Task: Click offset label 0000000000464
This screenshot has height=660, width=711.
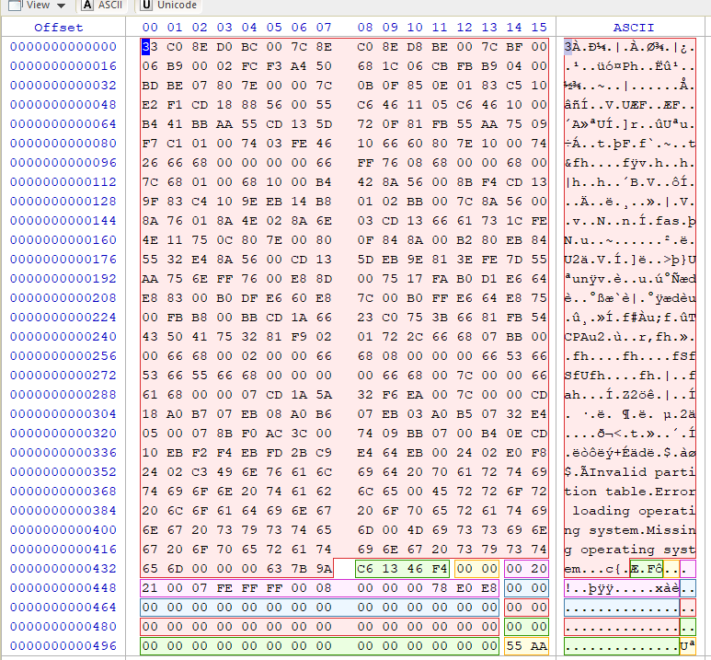Action: [63, 608]
